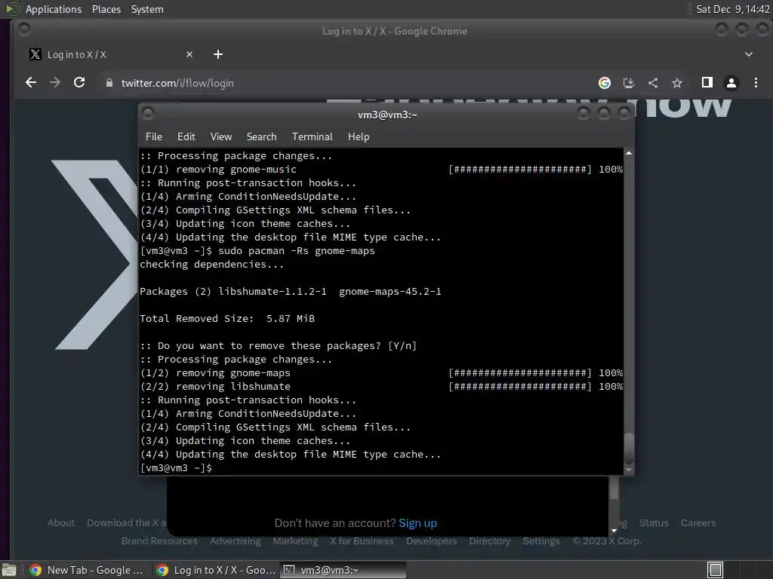Screen dimensions: 773x579
Task: Share this page using the share icon
Action: pos(653,83)
